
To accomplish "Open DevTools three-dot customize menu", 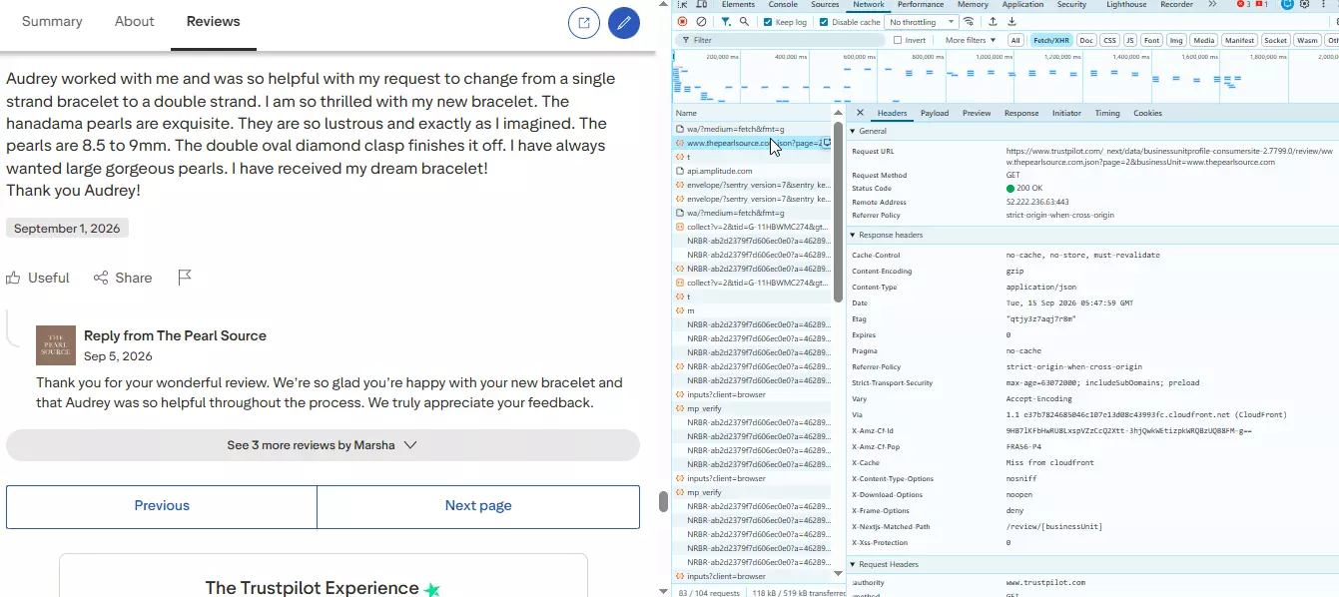I will pyautogui.click(x=1324, y=5).
